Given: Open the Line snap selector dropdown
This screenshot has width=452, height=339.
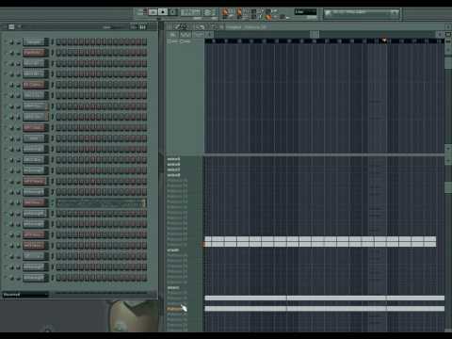Looking at the screenshot, I should (x=305, y=12).
